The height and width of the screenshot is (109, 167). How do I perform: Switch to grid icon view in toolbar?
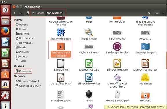[x=164, y=13]
